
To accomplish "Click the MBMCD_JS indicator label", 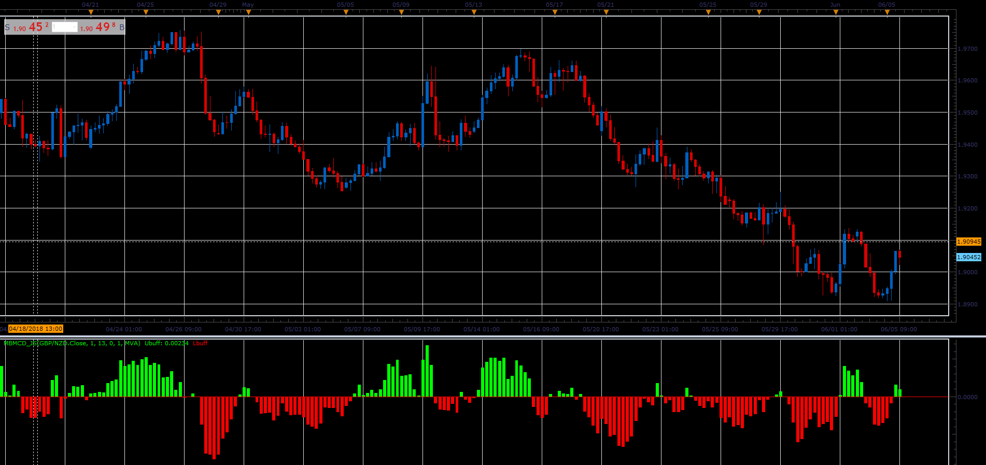I will pos(72,343).
